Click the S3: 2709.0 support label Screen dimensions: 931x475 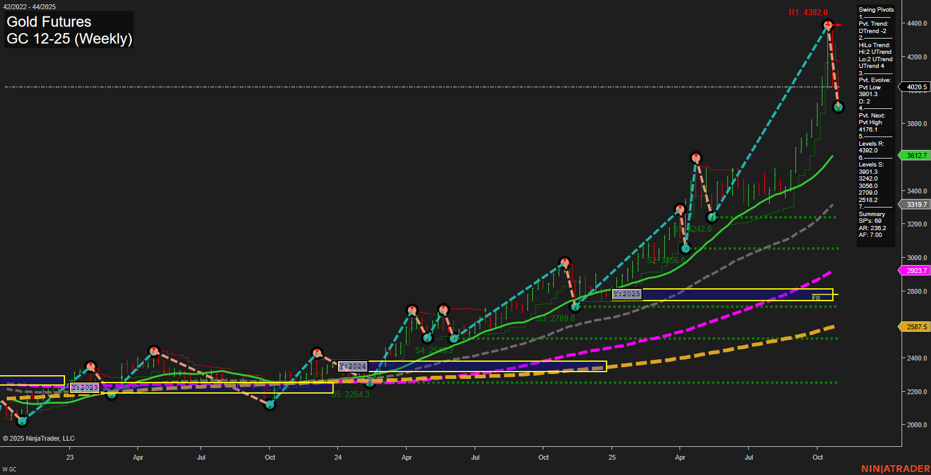coord(556,318)
